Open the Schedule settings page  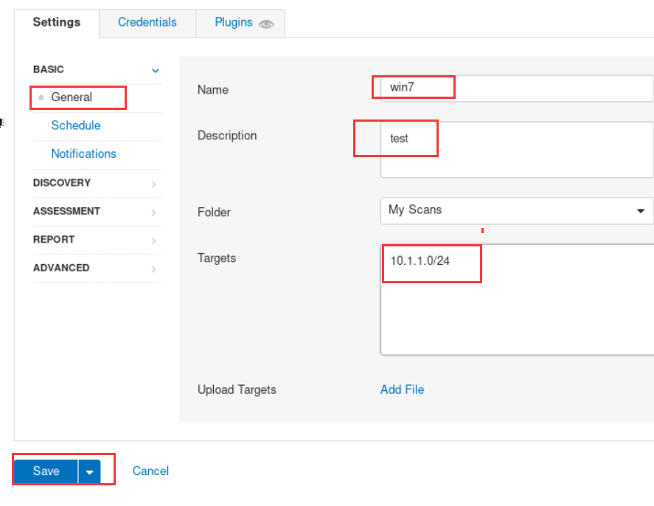(76, 125)
